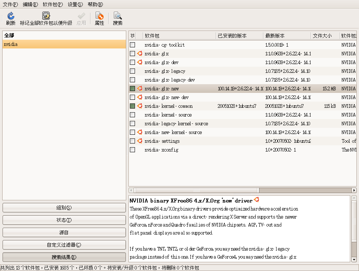Toggle status checkbox for nvidia-settings
Image resolution: width=359 pixels, height=271 pixels.
pyautogui.click(x=132, y=141)
